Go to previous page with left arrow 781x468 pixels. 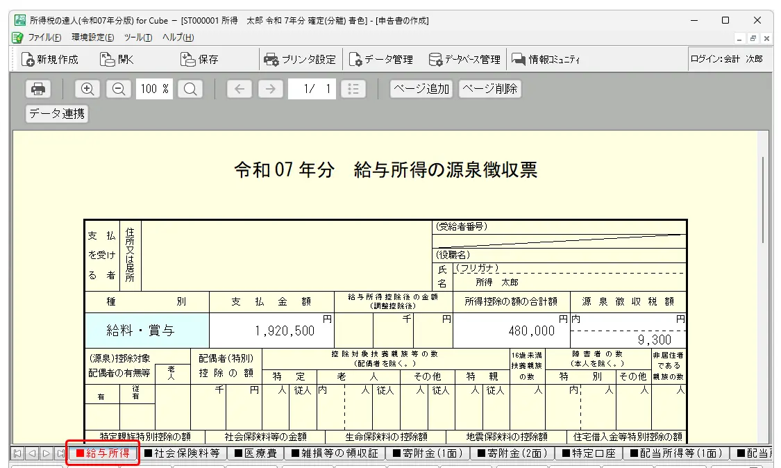click(239, 89)
